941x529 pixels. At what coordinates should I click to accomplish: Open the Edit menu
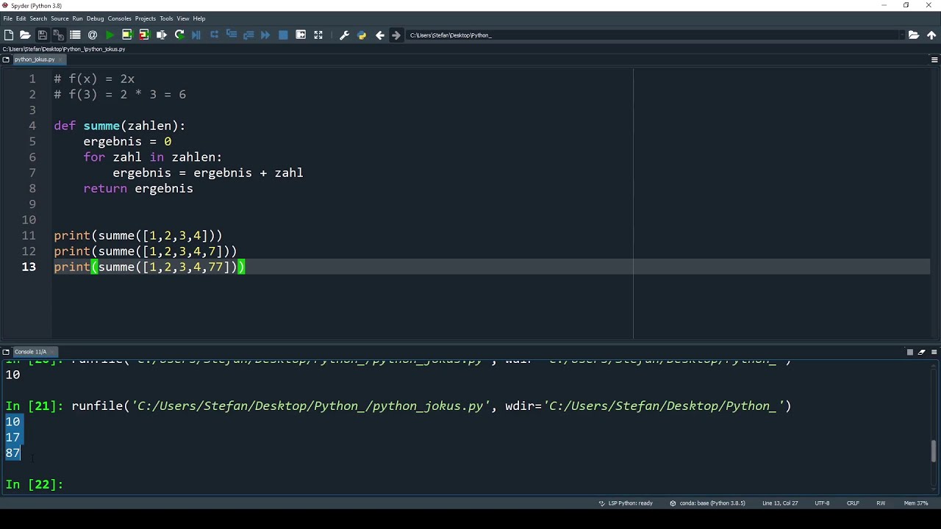tap(21, 18)
